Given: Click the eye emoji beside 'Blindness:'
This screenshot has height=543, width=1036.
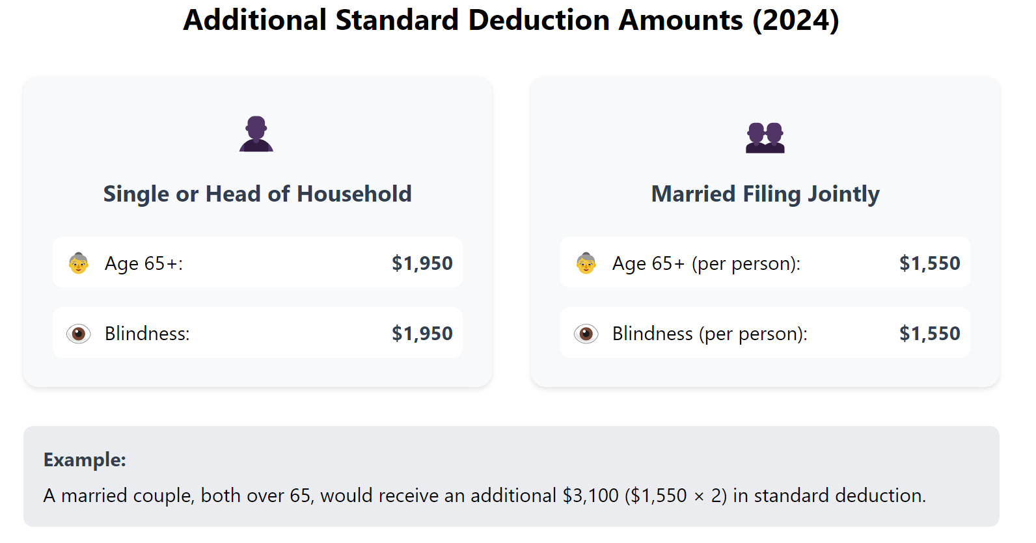Looking at the screenshot, I should click(79, 334).
